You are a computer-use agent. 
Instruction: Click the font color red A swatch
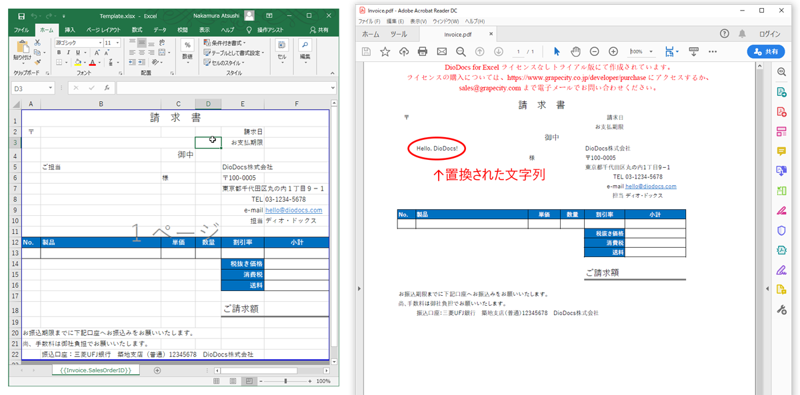[x=91, y=63]
